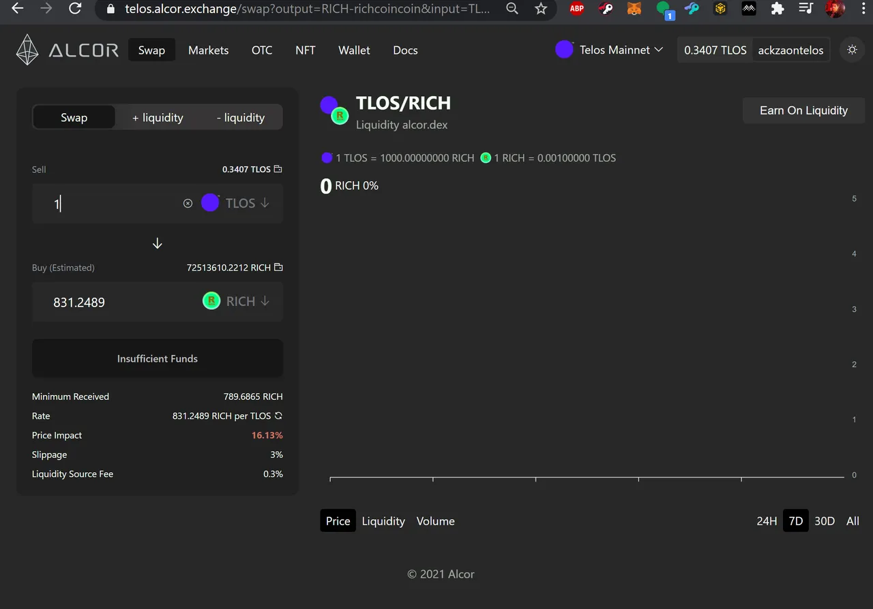873x609 pixels.
Task: Select the Swap tab in the panel
Action: coord(74,117)
